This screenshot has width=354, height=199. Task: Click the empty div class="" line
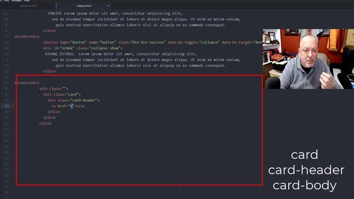(54, 88)
